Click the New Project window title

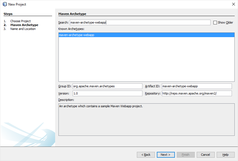(17, 4)
